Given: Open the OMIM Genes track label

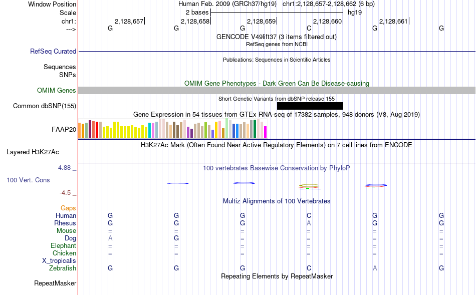Looking at the screenshot, I should [x=56, y=91].
